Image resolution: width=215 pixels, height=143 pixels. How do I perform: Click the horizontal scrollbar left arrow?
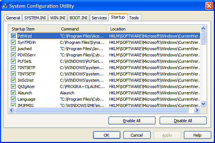(x=12, y=110)
